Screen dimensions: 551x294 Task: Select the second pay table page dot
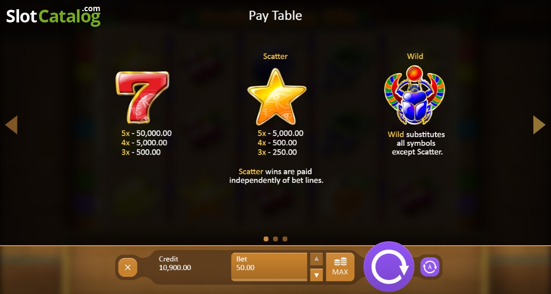coord(275,239)
